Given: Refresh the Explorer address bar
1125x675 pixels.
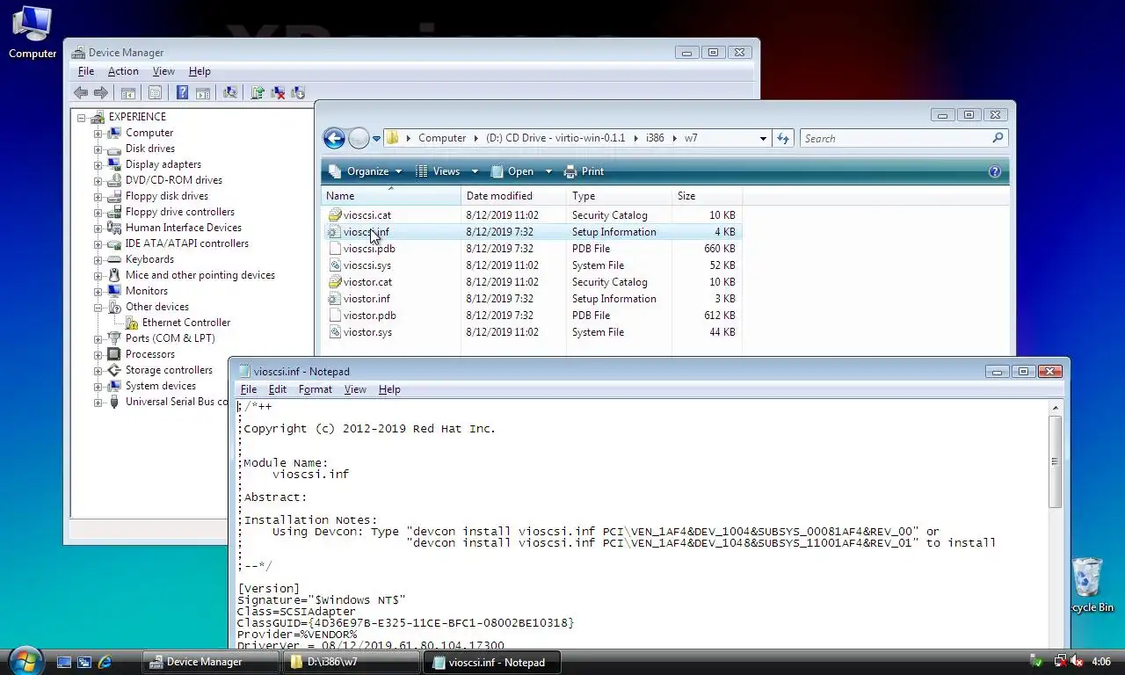Looking at the screenshot, I should (784, 138).
